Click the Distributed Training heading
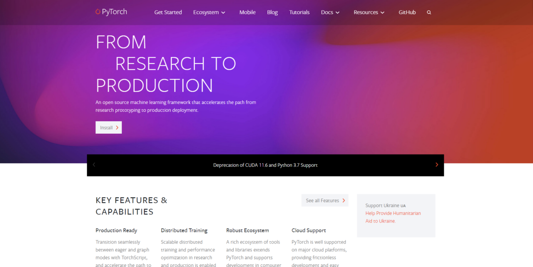The image size is (533, 267). pyautogui.click(x=184, y=230)
